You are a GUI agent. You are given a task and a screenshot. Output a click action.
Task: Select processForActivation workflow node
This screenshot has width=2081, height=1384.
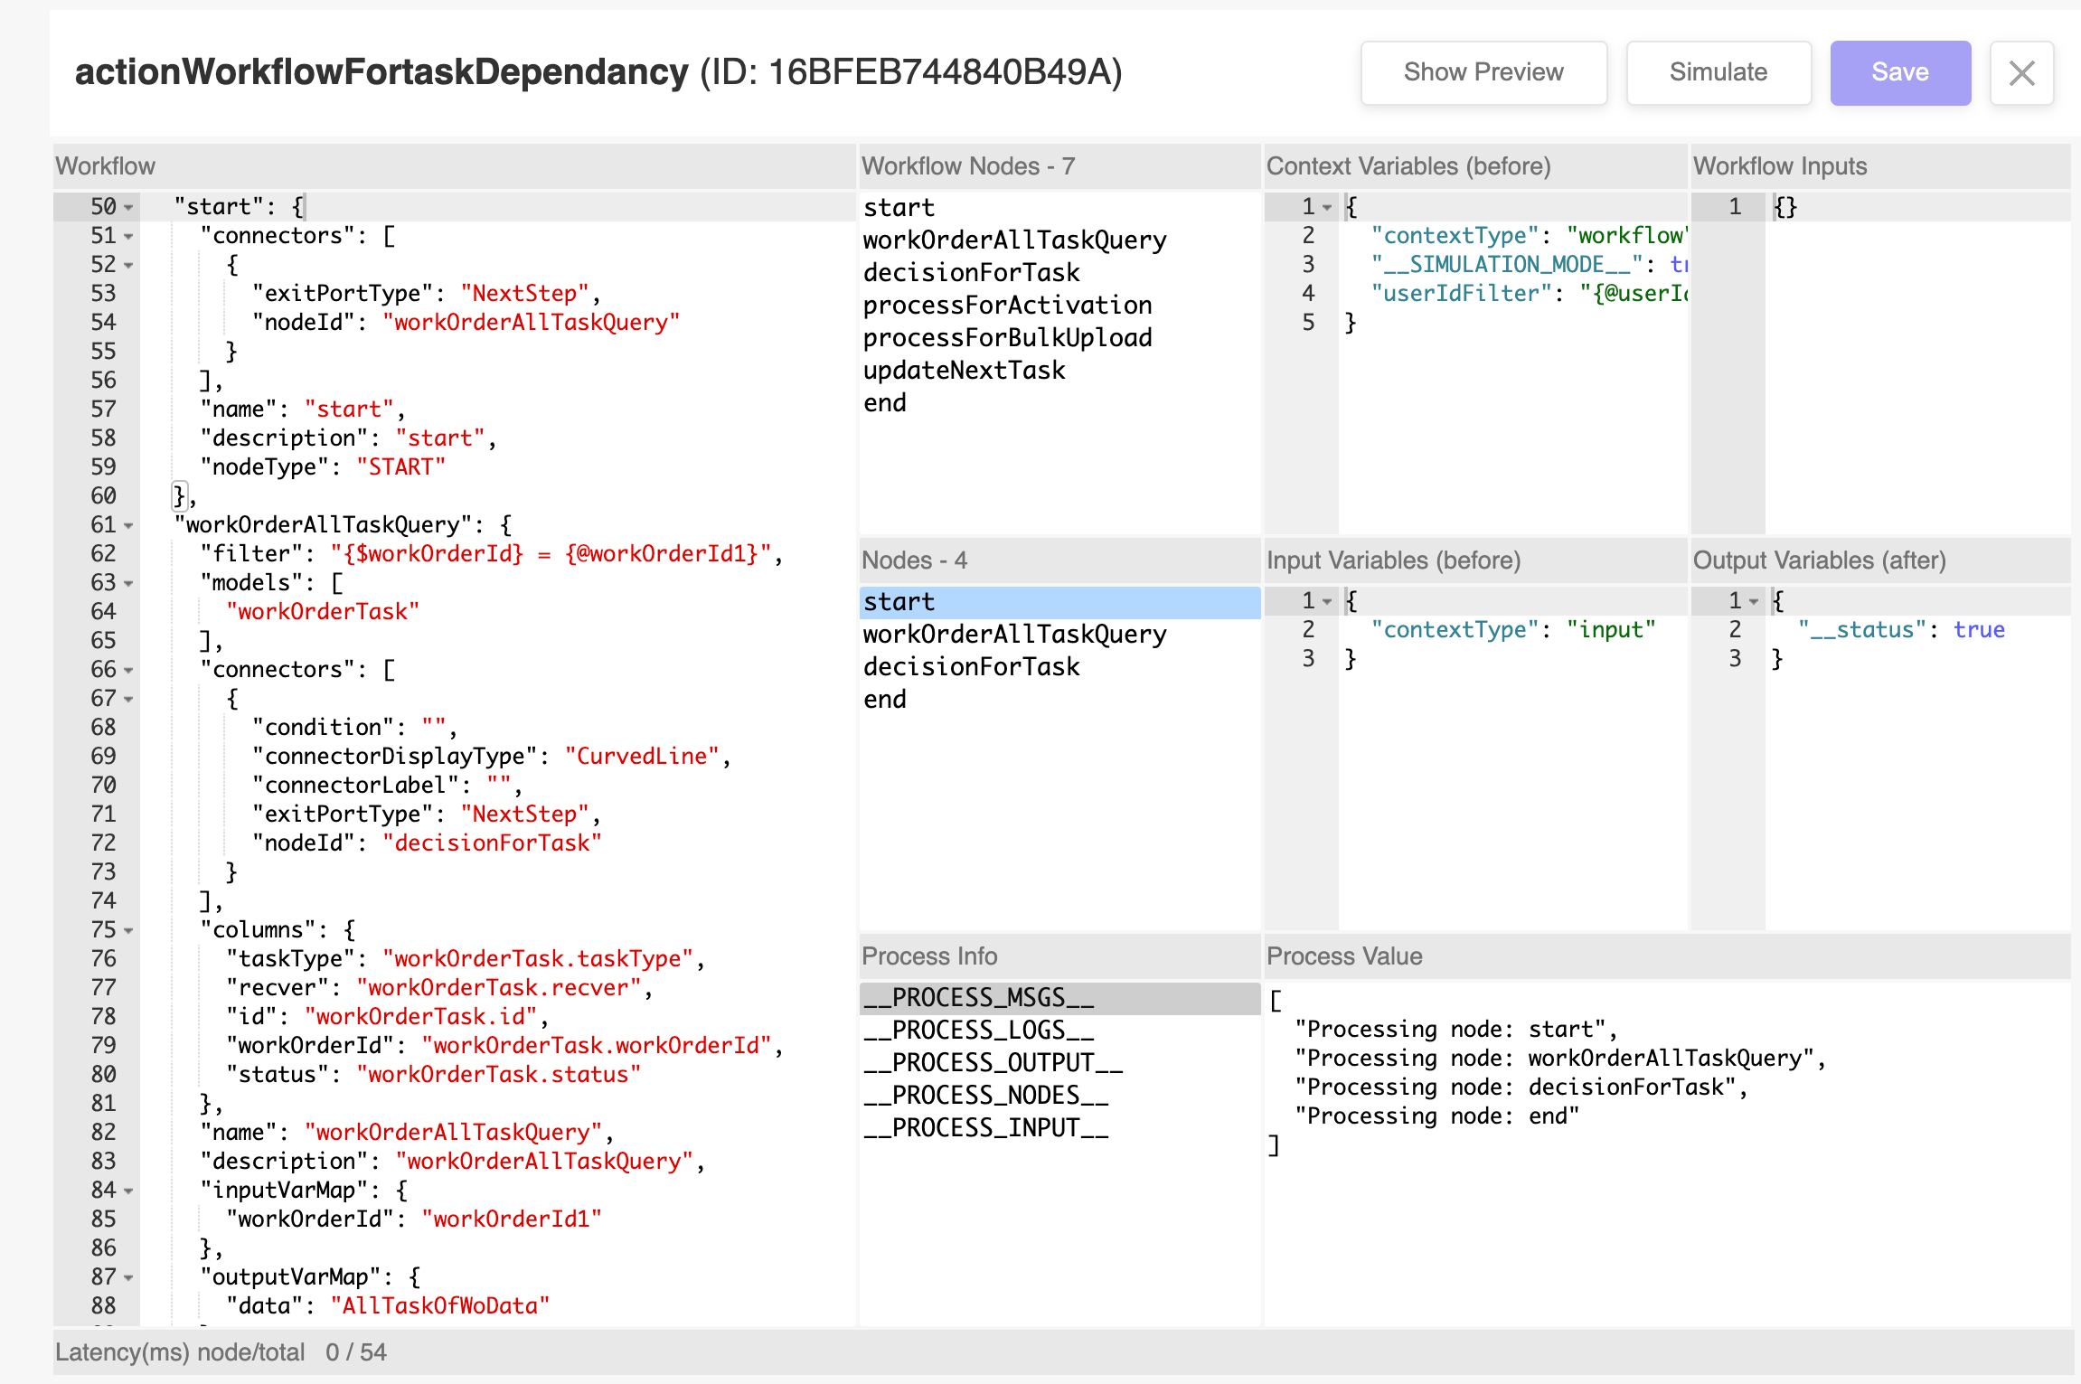[1059, 306]
